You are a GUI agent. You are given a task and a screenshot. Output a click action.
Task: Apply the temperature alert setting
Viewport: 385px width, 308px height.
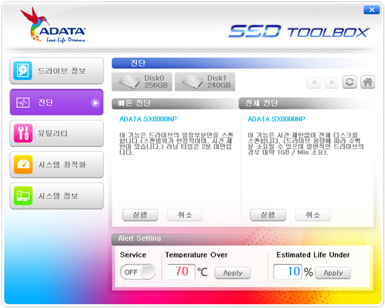coord(233,273)
